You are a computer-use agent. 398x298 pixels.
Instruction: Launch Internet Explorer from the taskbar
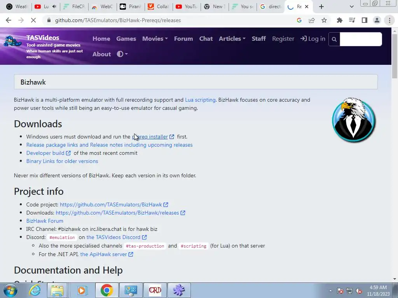[x=35, y=290]
